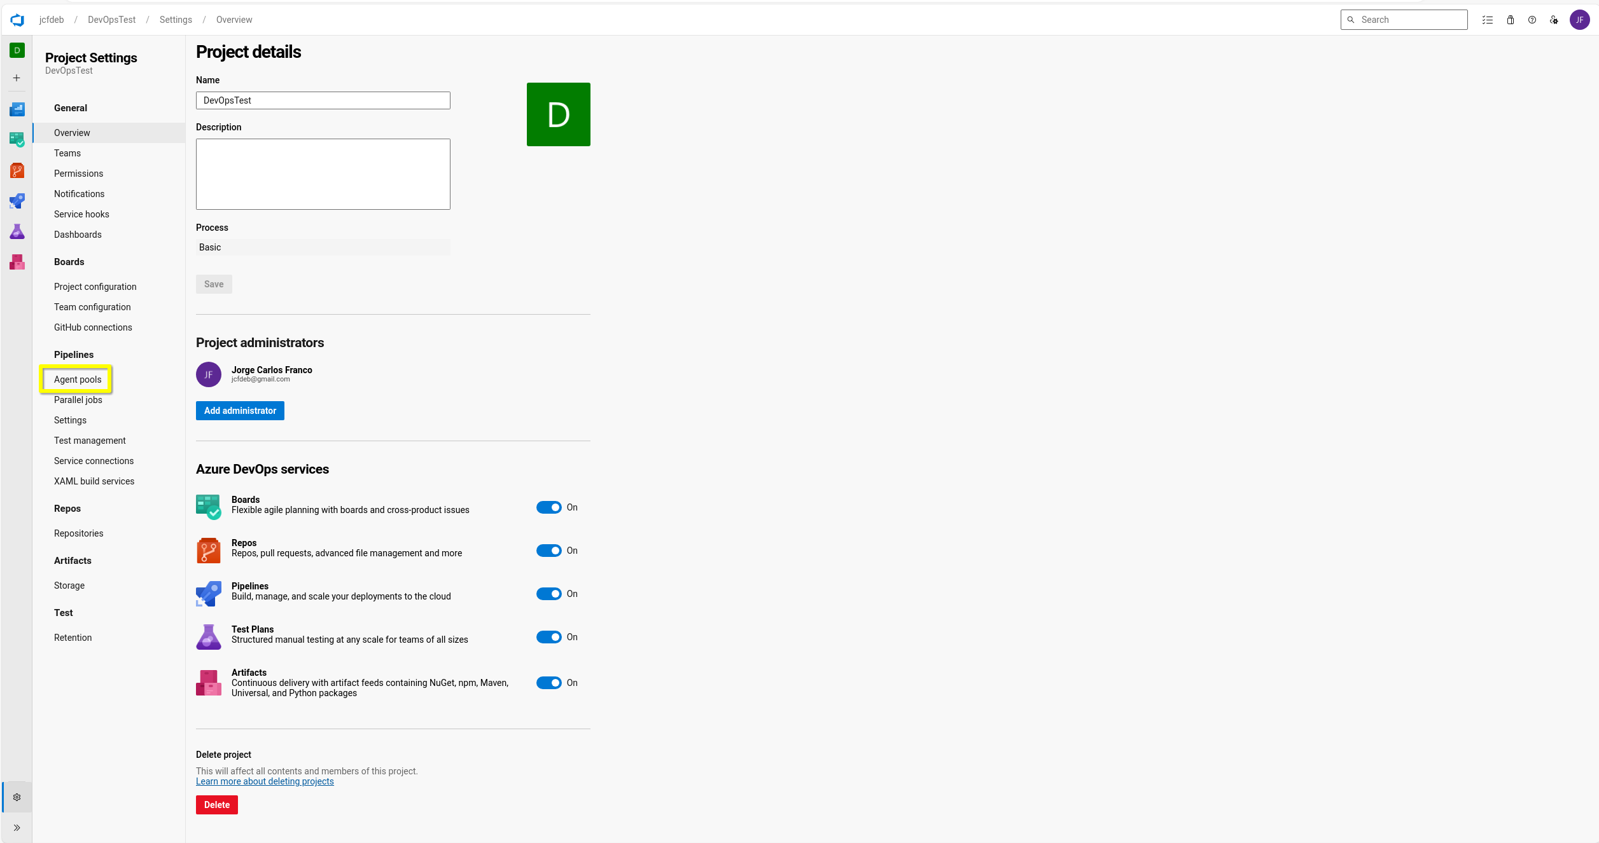
Task: Open Pipelines Settings item
Action: point(109,420)
